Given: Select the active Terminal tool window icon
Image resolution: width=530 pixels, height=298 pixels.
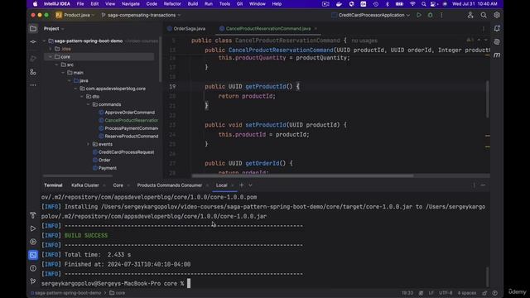Looking at the screenshot, I should [x=33, y=255].
